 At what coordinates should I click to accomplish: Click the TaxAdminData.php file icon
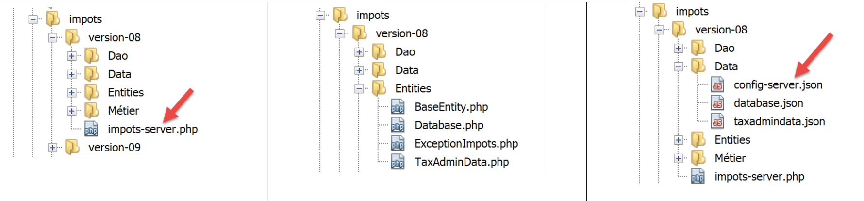[398, 162]
